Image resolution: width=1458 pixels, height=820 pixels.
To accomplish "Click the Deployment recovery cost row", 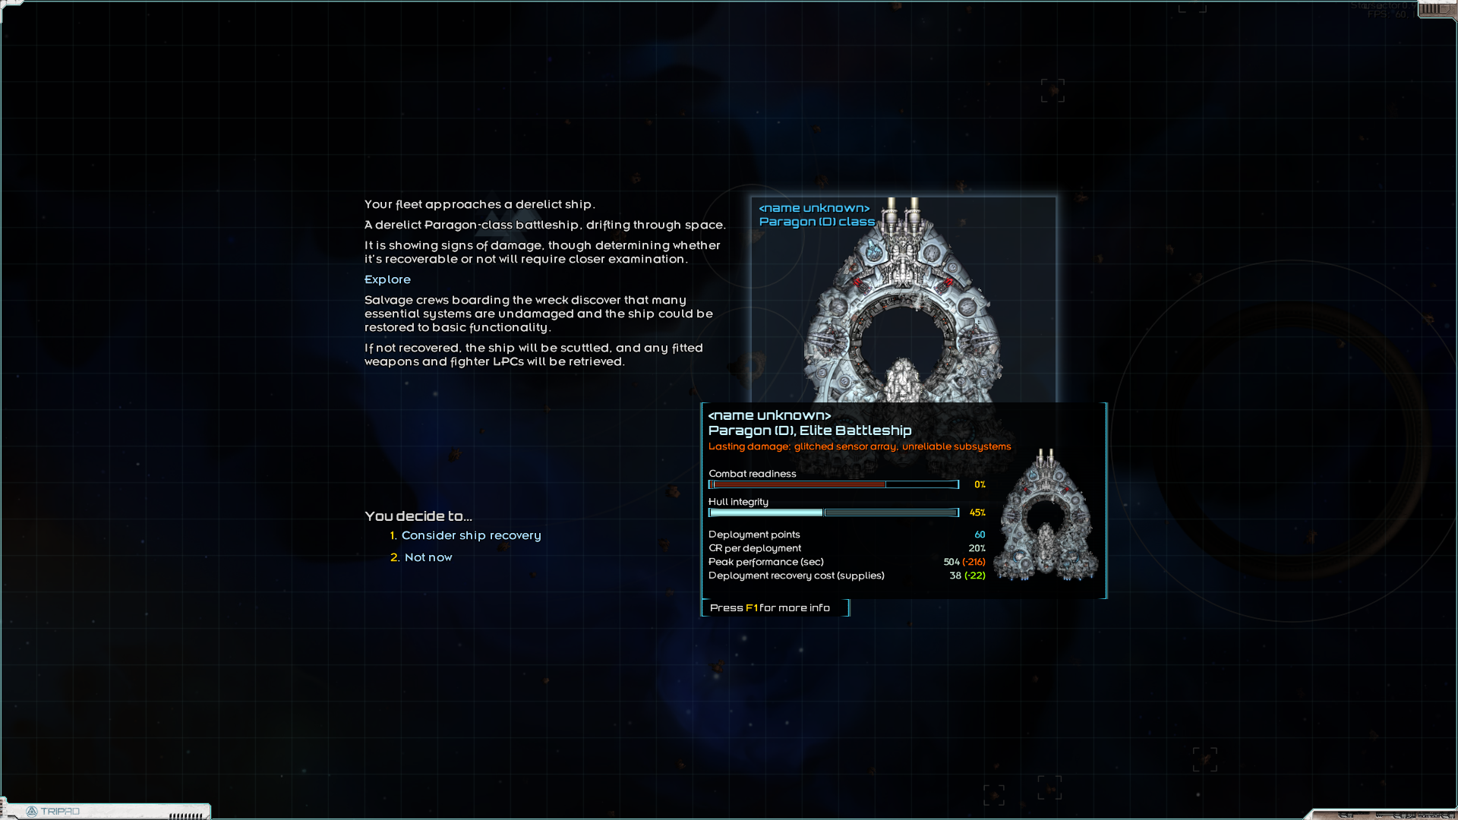I will pos(797,576).
